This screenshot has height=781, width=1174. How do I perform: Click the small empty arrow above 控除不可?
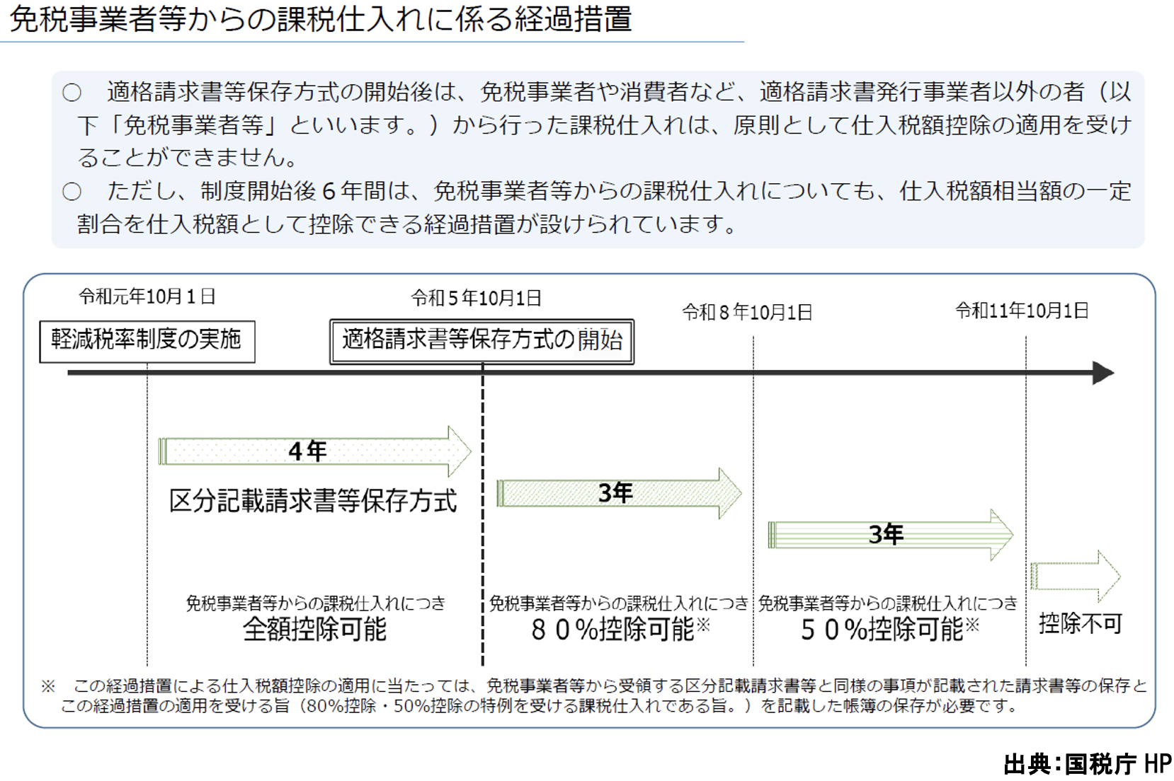pos(1075,576)
